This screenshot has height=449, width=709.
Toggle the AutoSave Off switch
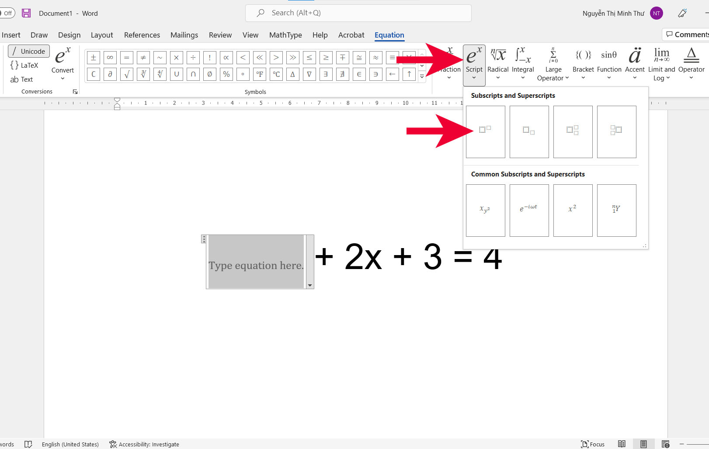pyautogui.click(x=7, y=13)
